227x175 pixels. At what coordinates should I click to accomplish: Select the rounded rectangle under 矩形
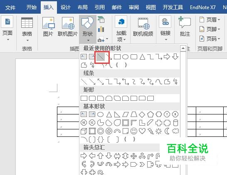[x=92, y=98]
